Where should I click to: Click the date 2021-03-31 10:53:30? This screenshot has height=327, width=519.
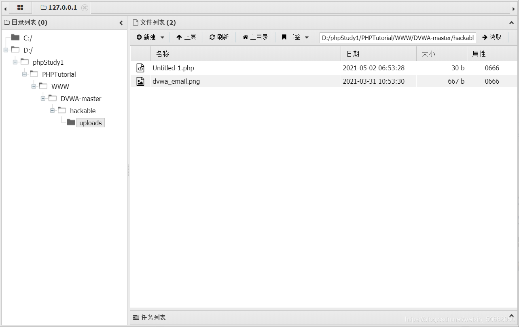click(x=374, y=82)
